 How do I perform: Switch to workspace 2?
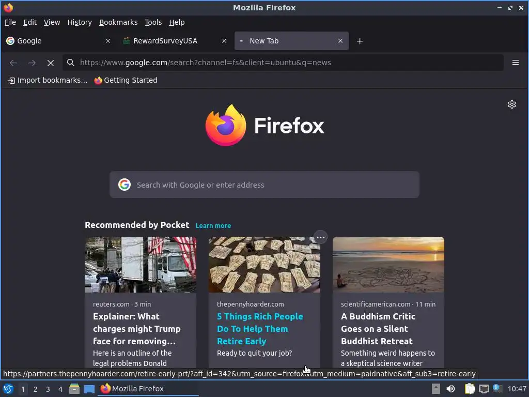pos(36,389)
